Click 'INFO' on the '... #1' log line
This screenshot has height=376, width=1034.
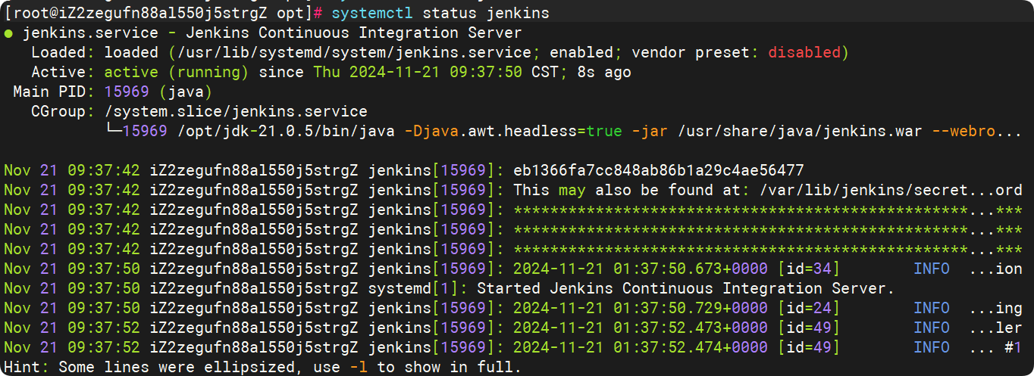[932, 347]
